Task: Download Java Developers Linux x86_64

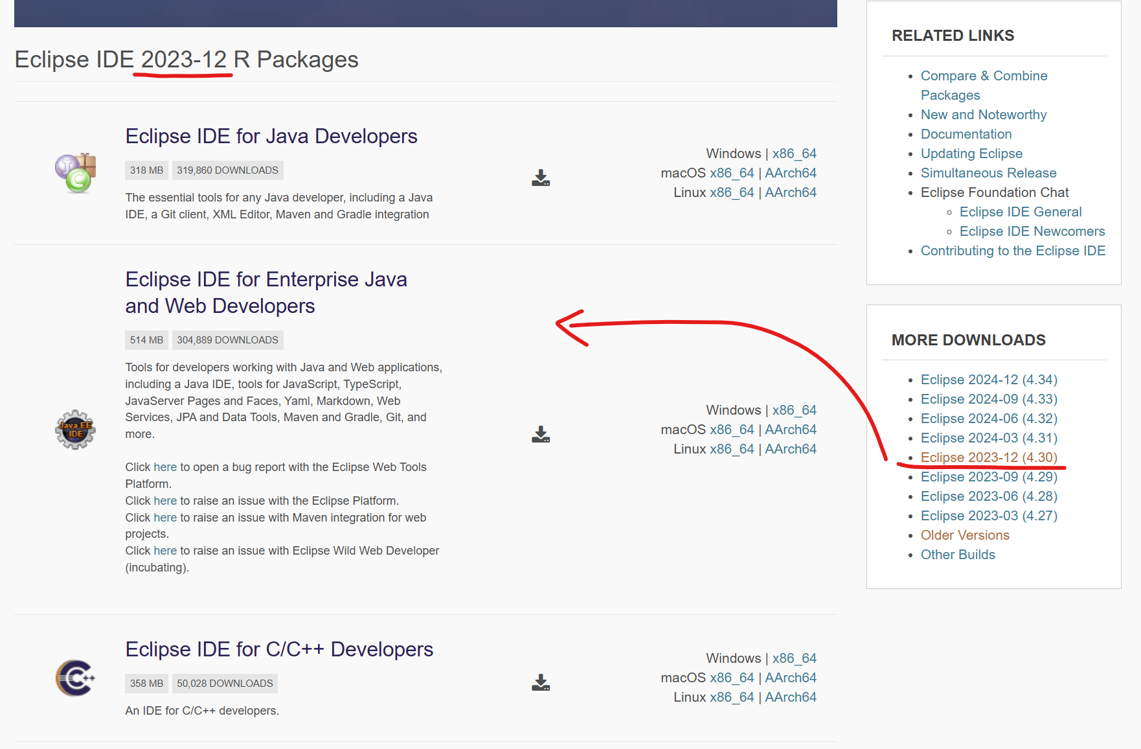Action: [732, 192]
